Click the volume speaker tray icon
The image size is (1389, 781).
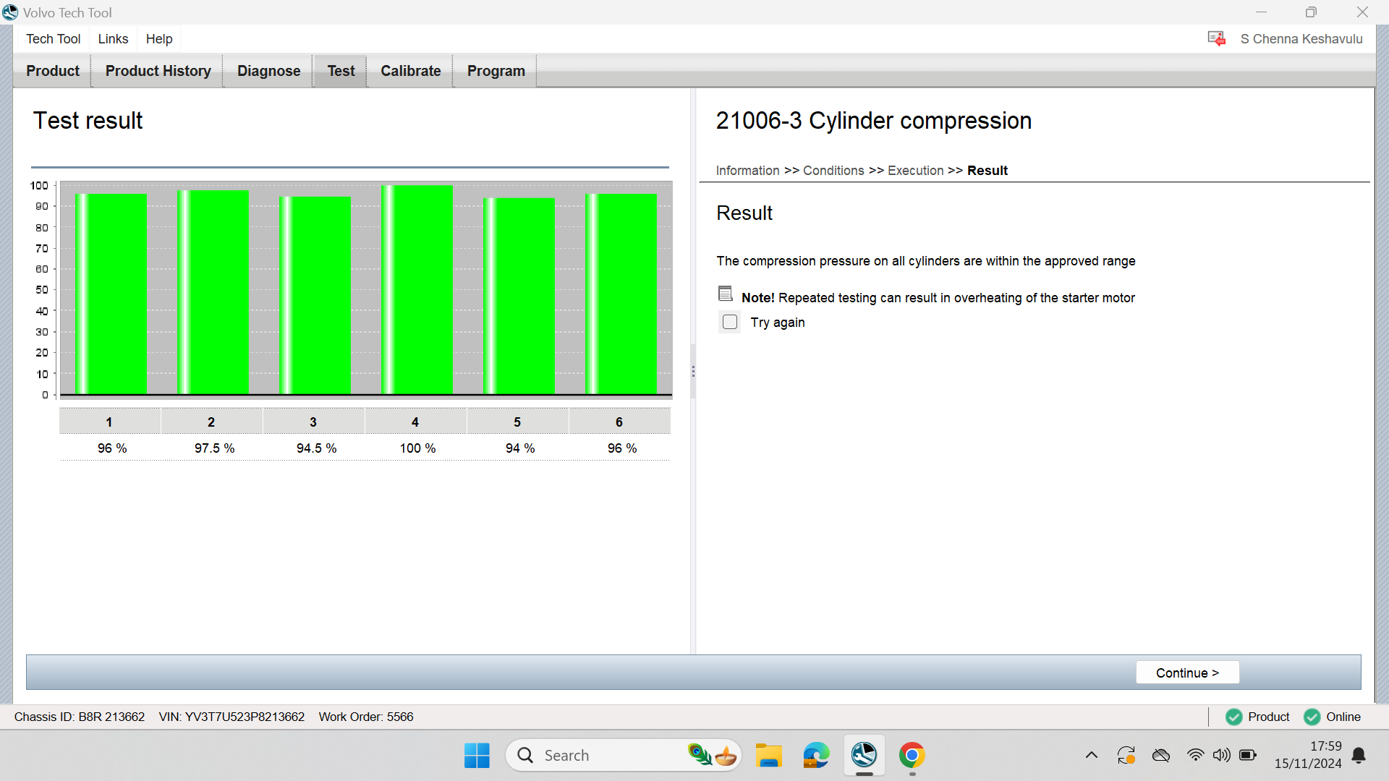point(1222,756)
